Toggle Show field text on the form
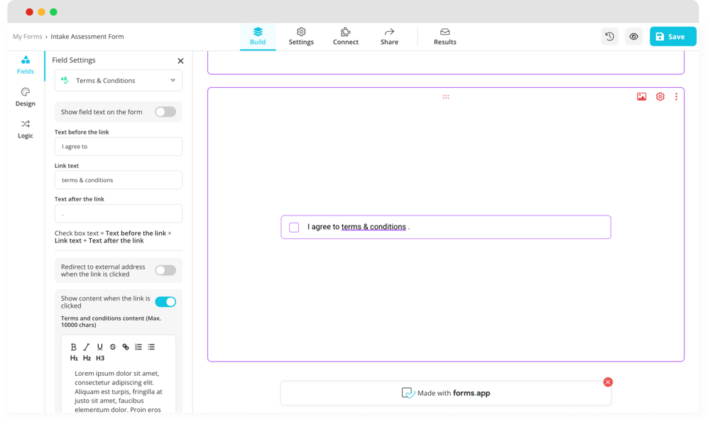Screen dimensions: 710x424 point(165,112)
